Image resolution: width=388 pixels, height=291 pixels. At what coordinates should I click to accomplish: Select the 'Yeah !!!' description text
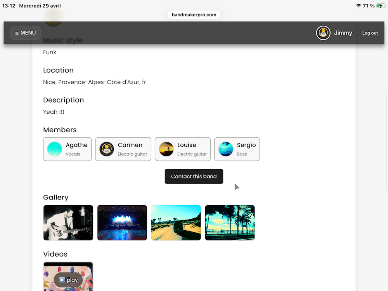(x=54, y=112)
